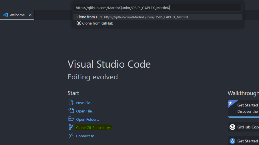
Task: Click the GitHub Copilot walkthrough icon
Action: pyautogui.click(x=232, y=127)
